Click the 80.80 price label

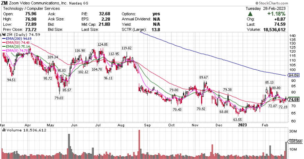(276, 88)
